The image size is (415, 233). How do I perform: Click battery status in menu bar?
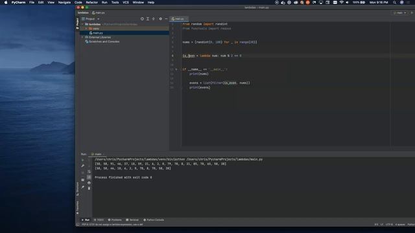tap(359, 3)
